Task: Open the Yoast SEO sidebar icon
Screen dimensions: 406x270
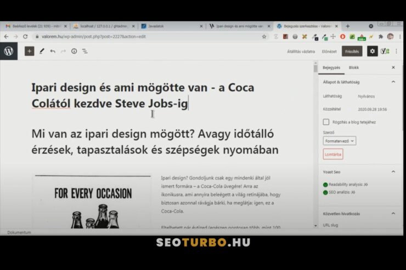Action: click(x=385, y=51)
